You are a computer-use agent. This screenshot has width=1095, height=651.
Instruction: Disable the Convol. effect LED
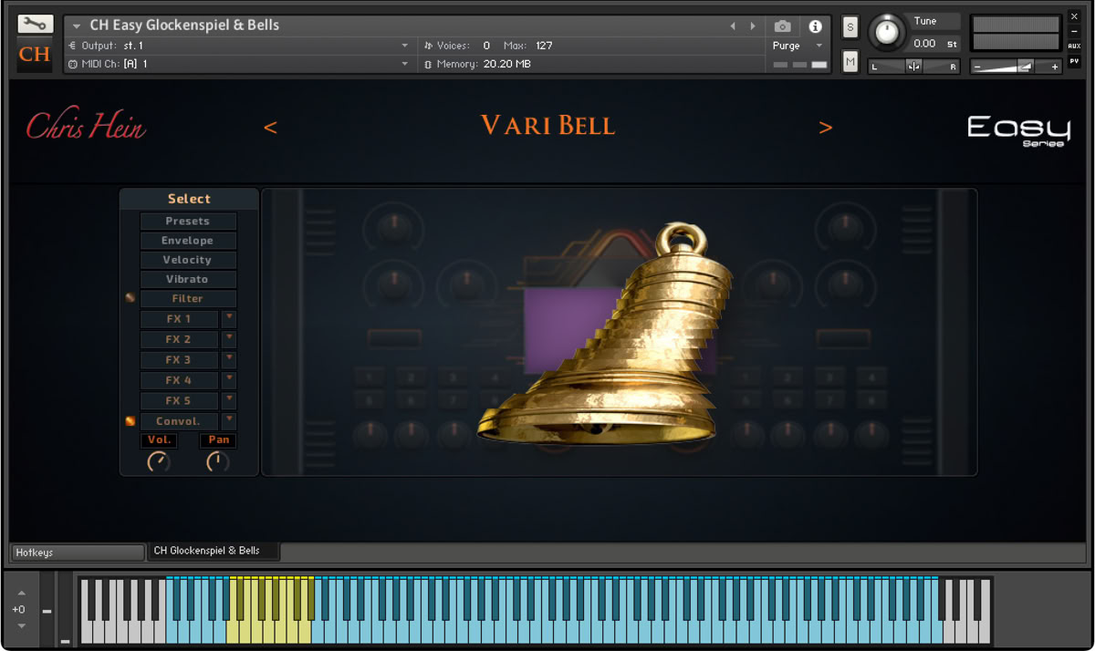coord(130,421)
